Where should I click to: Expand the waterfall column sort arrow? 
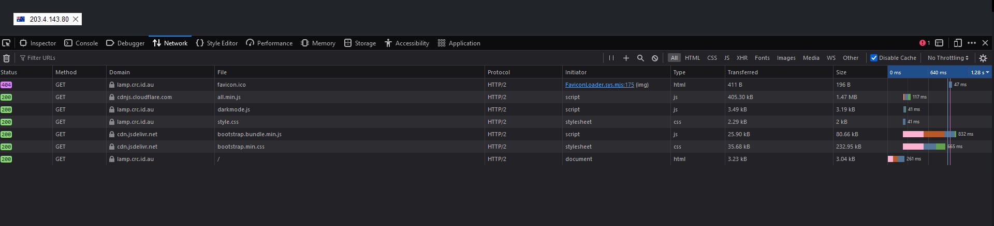pos(988,73)
